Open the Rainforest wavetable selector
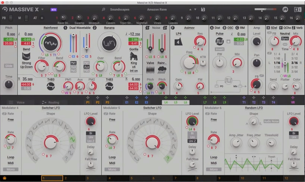305x182 pixels. click(51, 28)
